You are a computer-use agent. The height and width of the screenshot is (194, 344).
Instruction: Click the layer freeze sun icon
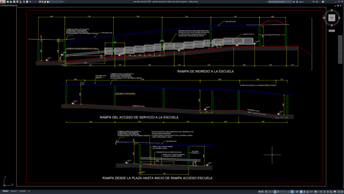[42, 2]
